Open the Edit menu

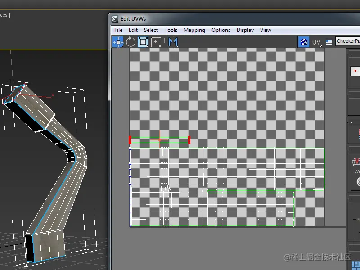pos(133,30)
